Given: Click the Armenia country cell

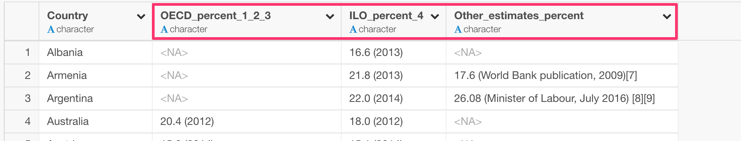Looking at the screenshot, I should (96, 75).
